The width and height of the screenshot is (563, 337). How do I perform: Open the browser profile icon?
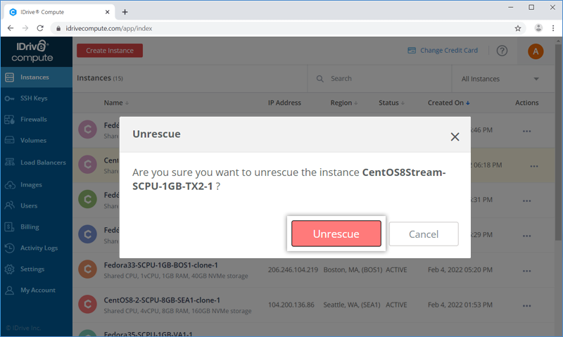[538, 28]
